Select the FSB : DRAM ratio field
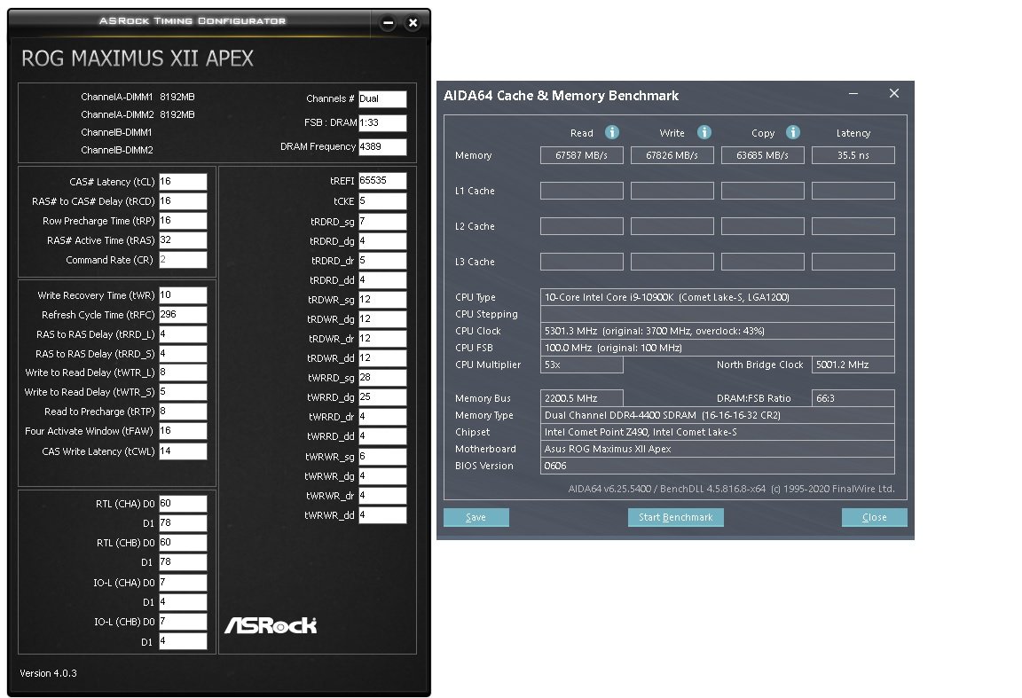Image resolution: width=1022 pixels, height=698 pixels. 382,123
